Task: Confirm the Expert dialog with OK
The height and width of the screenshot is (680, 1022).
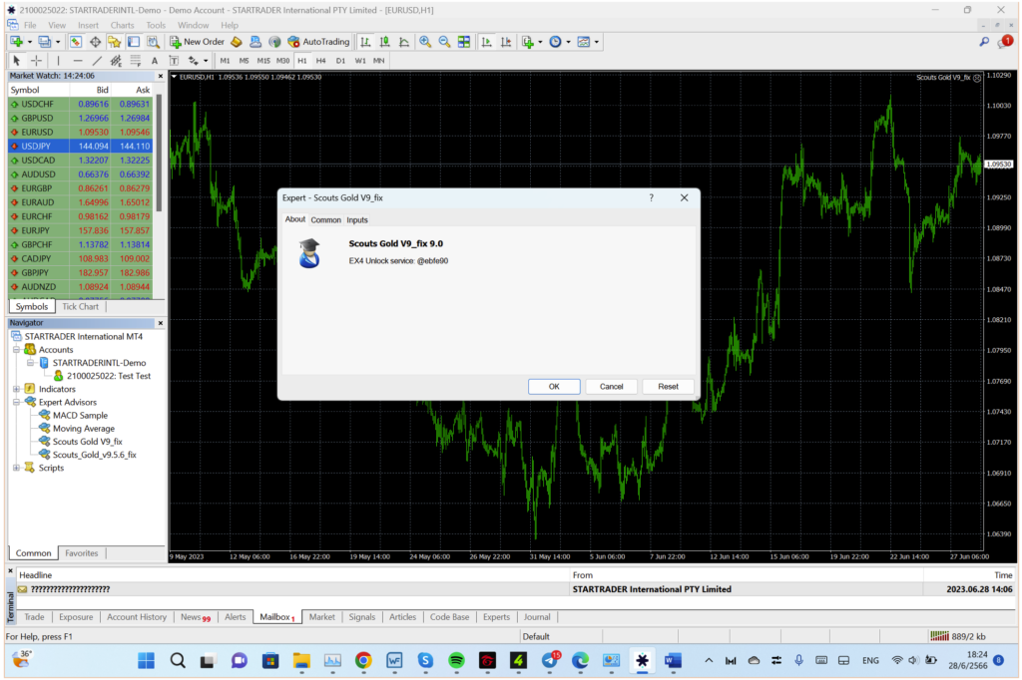Action: tap(554, 386)
